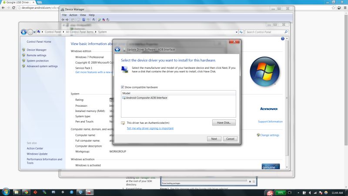
Task: Open File Explorer from the taskbar
Action: pos(16,192)
